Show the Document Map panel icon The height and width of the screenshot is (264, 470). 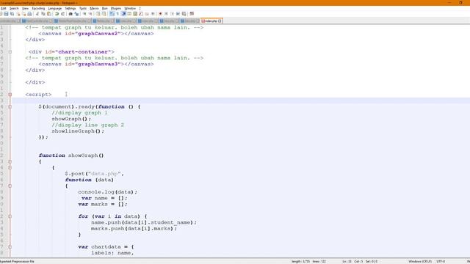point(135,14)
